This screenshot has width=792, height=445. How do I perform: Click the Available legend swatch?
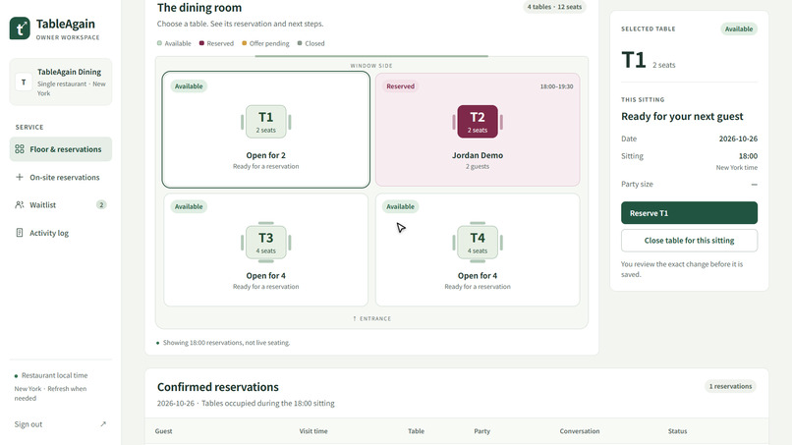coord(159,43)
